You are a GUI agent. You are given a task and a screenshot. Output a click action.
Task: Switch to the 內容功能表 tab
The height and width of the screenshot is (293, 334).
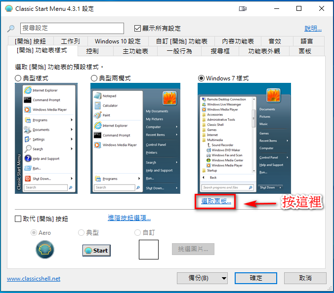(238, 41)
